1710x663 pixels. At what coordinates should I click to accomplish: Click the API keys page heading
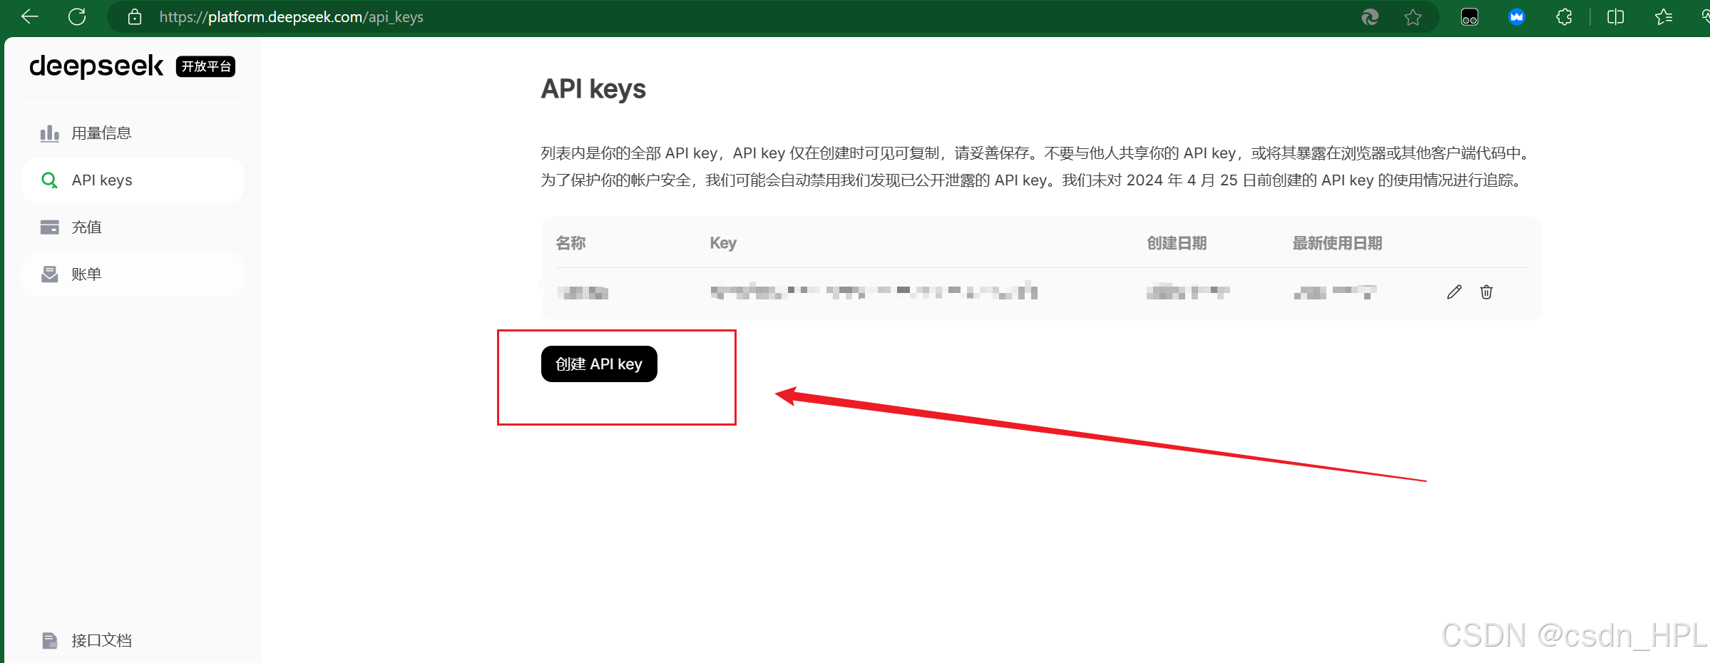[593, 89]
